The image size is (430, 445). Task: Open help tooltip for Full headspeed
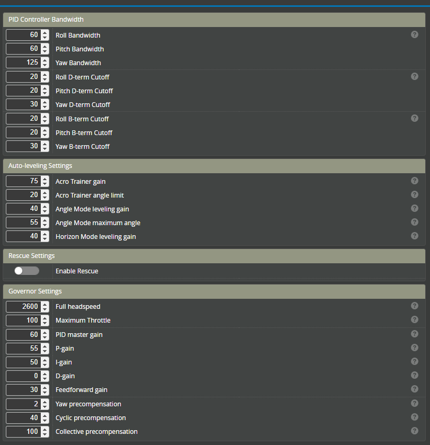click(415, 306)
